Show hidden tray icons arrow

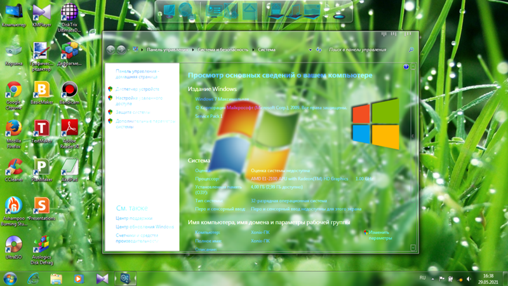(x=432, y=278)
